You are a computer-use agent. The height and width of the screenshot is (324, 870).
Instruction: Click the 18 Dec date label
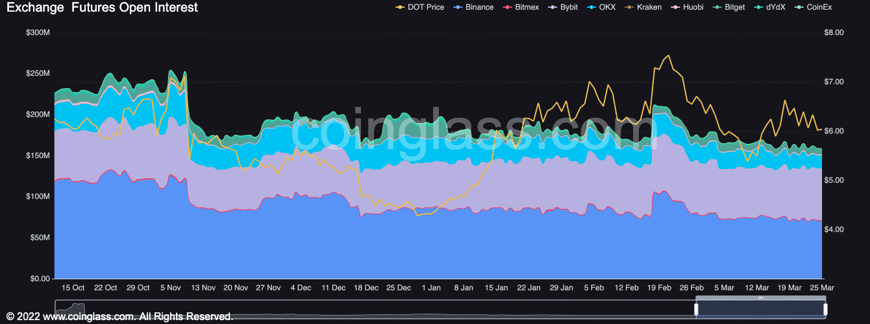(x=366, y=288)
